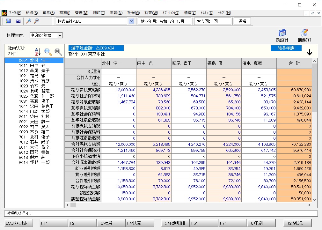Expand the company name 株式会社ABC dropdown
This screenshot has width=322, height=230.
click(x=131, y=21)
